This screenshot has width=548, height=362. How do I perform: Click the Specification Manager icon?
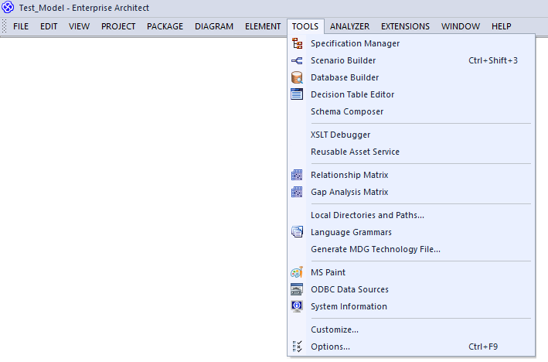297,43
